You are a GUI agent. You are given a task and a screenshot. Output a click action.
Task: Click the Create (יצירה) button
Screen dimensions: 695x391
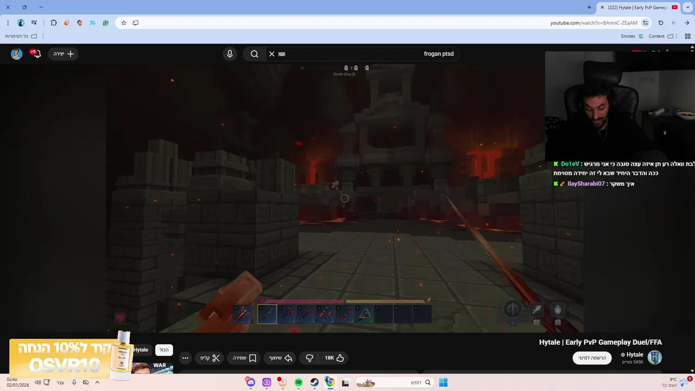(x=64, y=54)
